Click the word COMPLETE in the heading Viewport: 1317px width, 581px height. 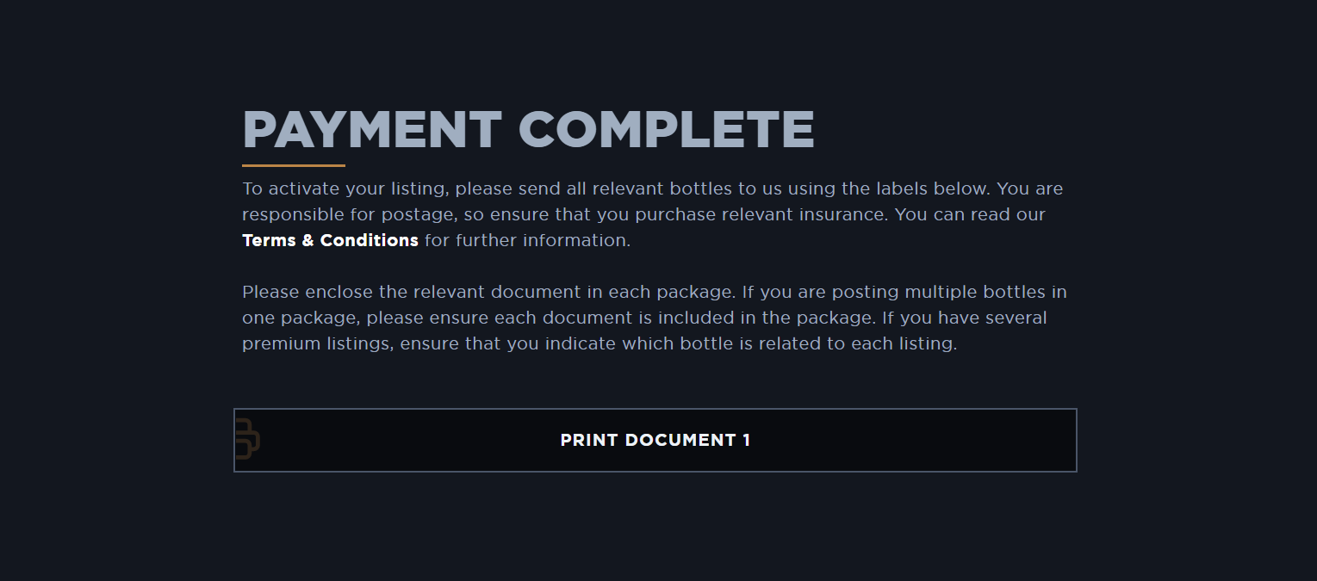click(x=666, y=130)
